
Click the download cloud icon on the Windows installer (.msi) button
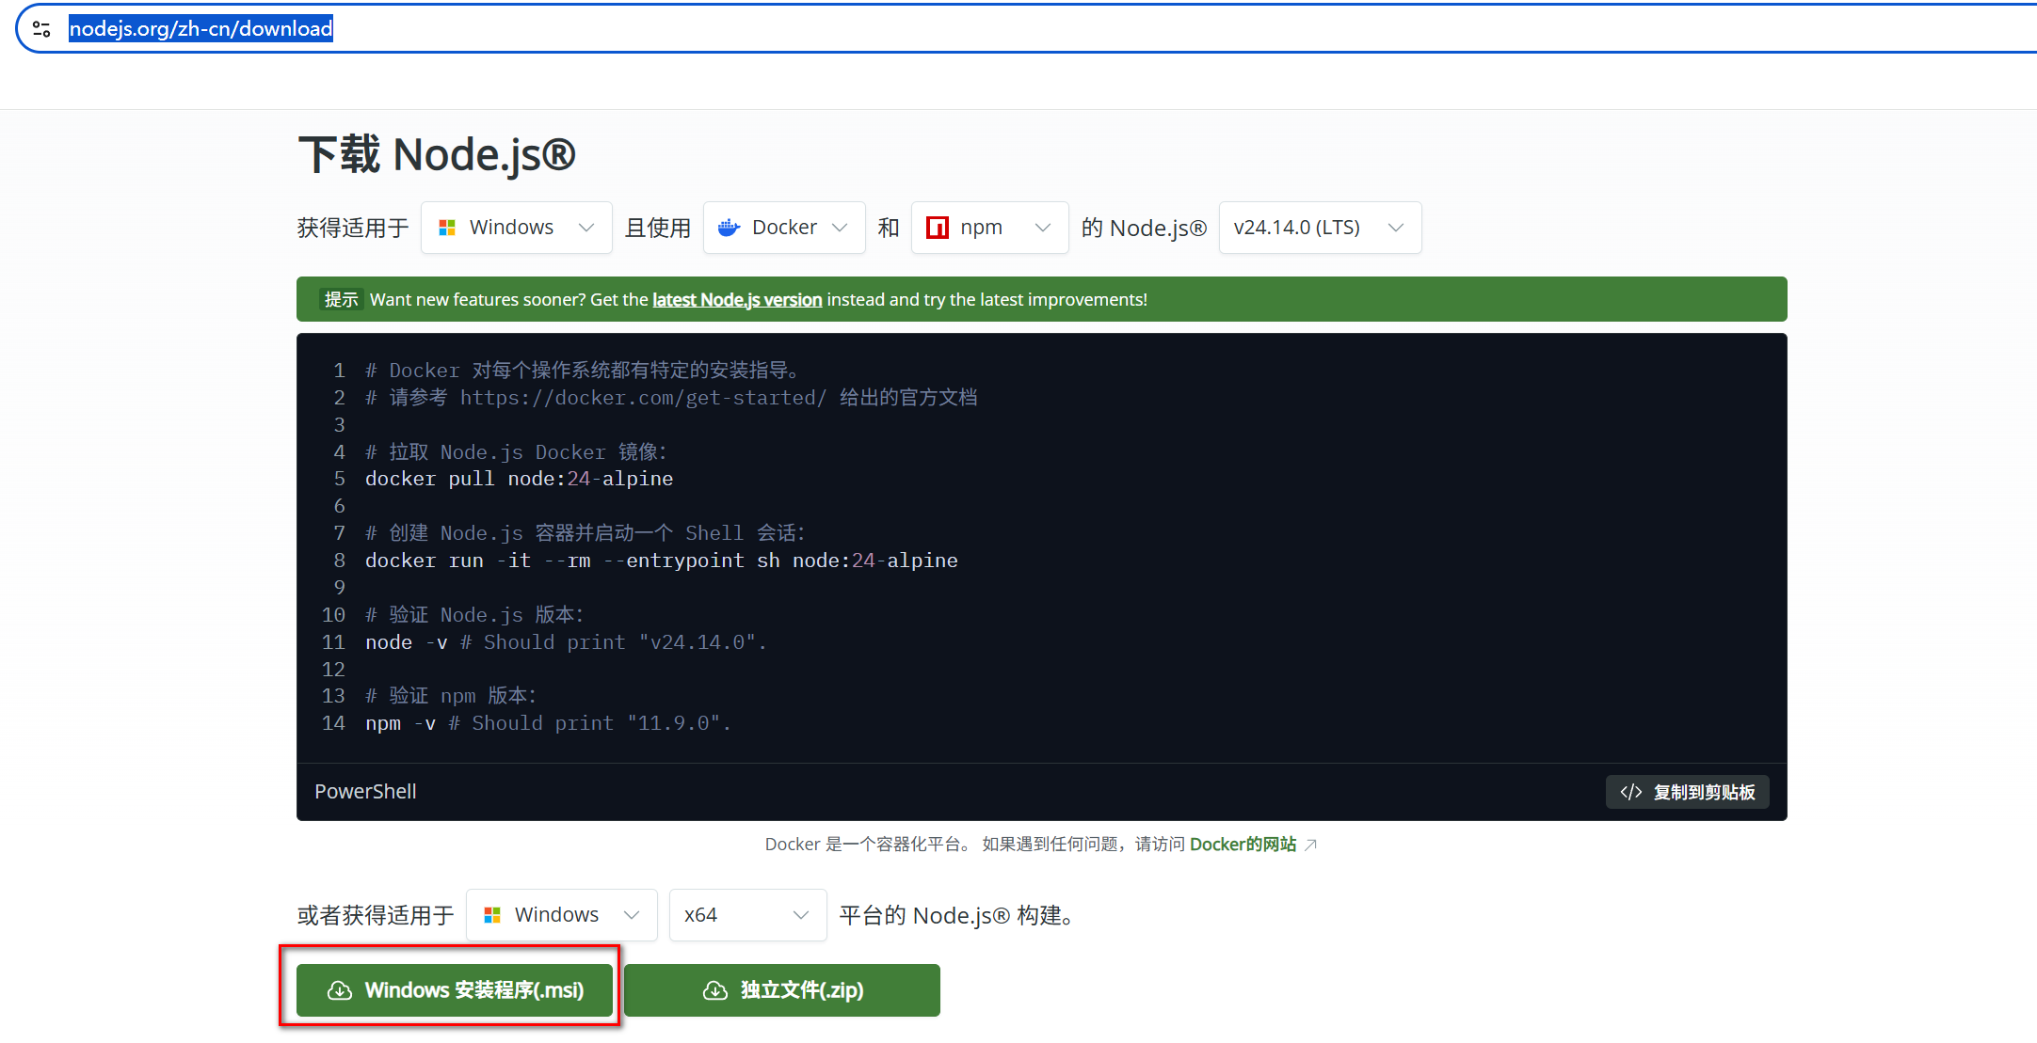(x=339, y=990)
